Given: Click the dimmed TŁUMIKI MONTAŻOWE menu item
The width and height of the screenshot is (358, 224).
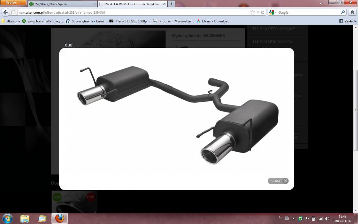Looking at the screenshot, I should [272, 41].
